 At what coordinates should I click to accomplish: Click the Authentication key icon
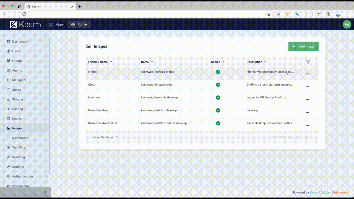tap(8, 176)
